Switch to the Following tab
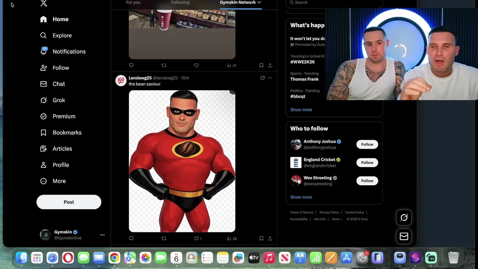 (x=180, y=3)
